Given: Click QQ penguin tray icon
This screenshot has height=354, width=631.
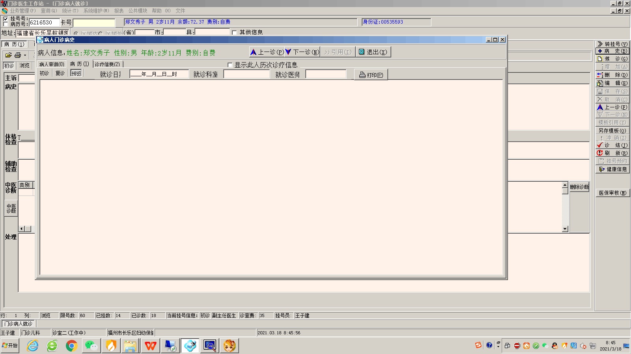Looking at the screenshot, I should pos(555,346).
